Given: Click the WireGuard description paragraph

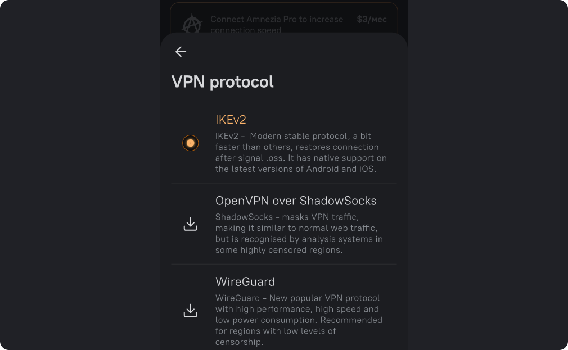Looking at the screenshot, I should 299,320.
